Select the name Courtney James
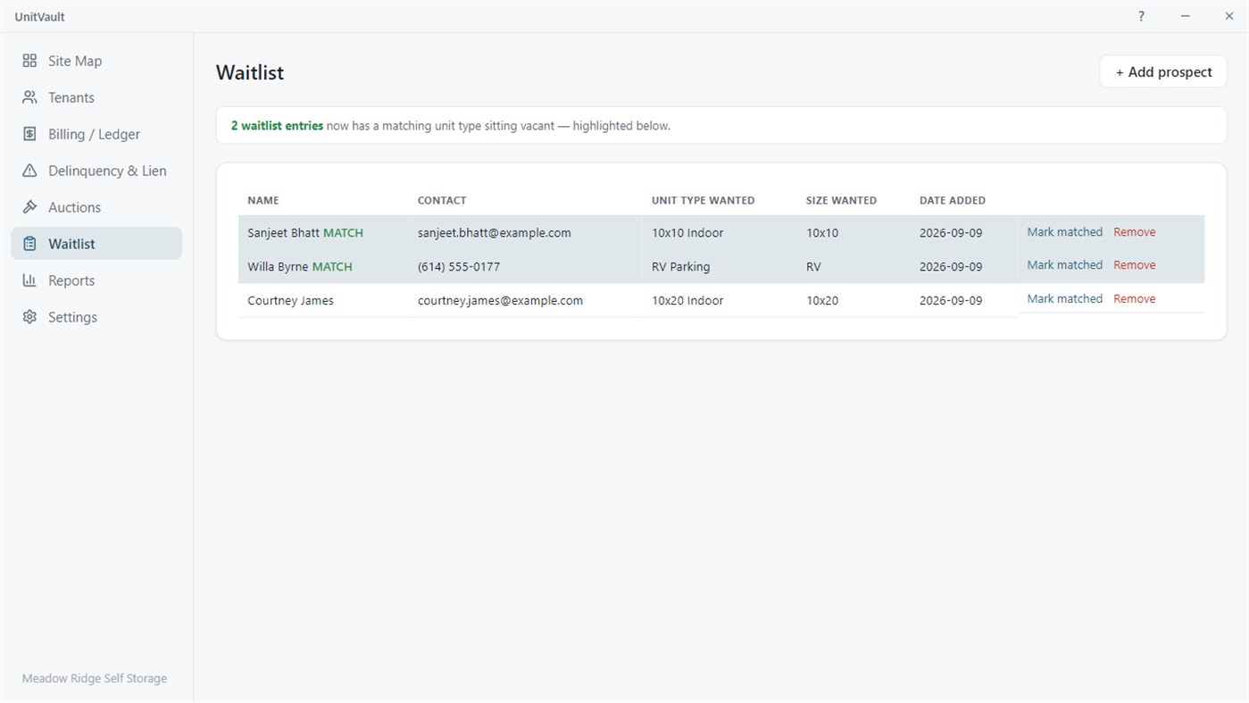The height and width of the screenshot is (703, 1249). [x=290, y=301]
